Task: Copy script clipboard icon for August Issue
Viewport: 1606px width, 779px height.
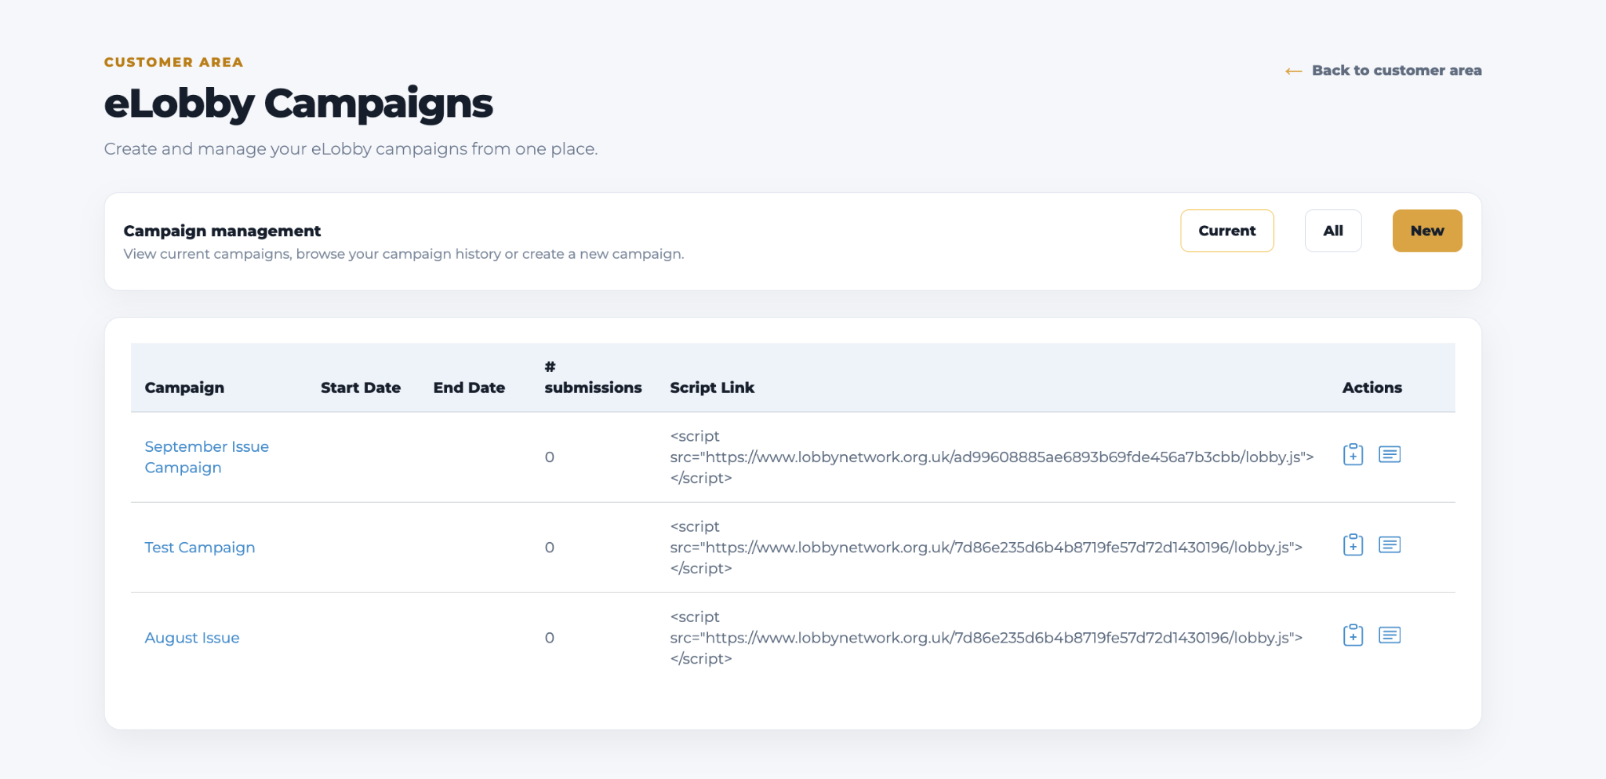Action: click(x=1353, y=635)
